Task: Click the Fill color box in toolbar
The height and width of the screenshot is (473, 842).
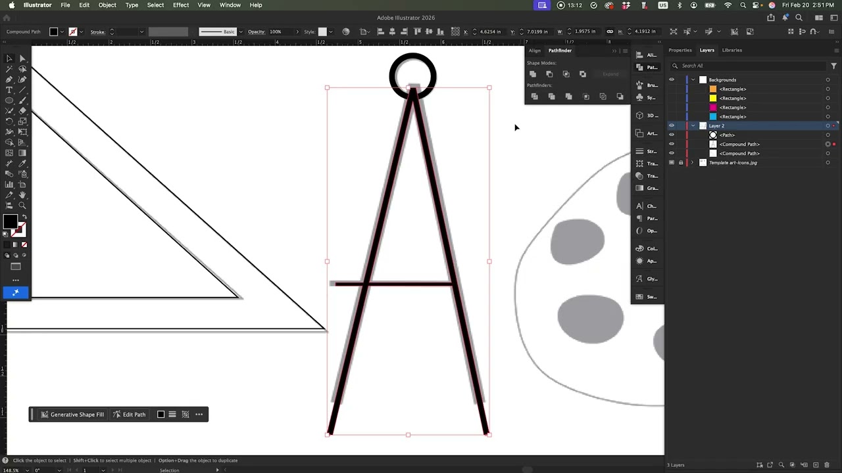Action: coord(9,222)
